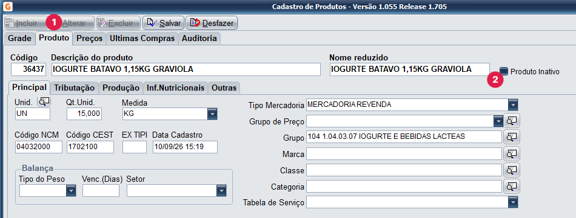
Task: Switch to the Auditoria tab
Action: pos(199,39)
